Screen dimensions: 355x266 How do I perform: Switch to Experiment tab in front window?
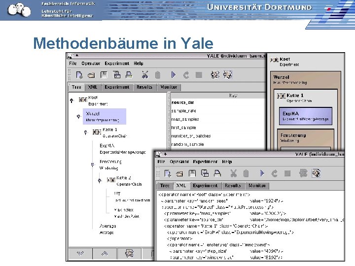point(205,186)
